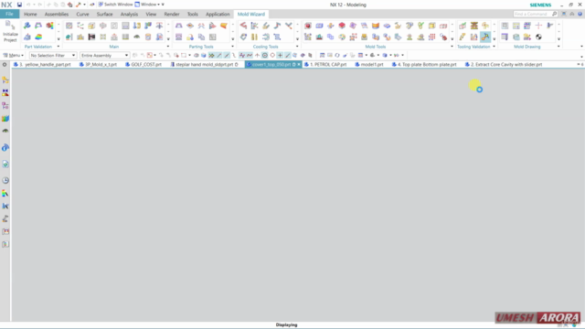
Task: Open the Assembly Navigator in the resource bar
Action: point(5,80)
